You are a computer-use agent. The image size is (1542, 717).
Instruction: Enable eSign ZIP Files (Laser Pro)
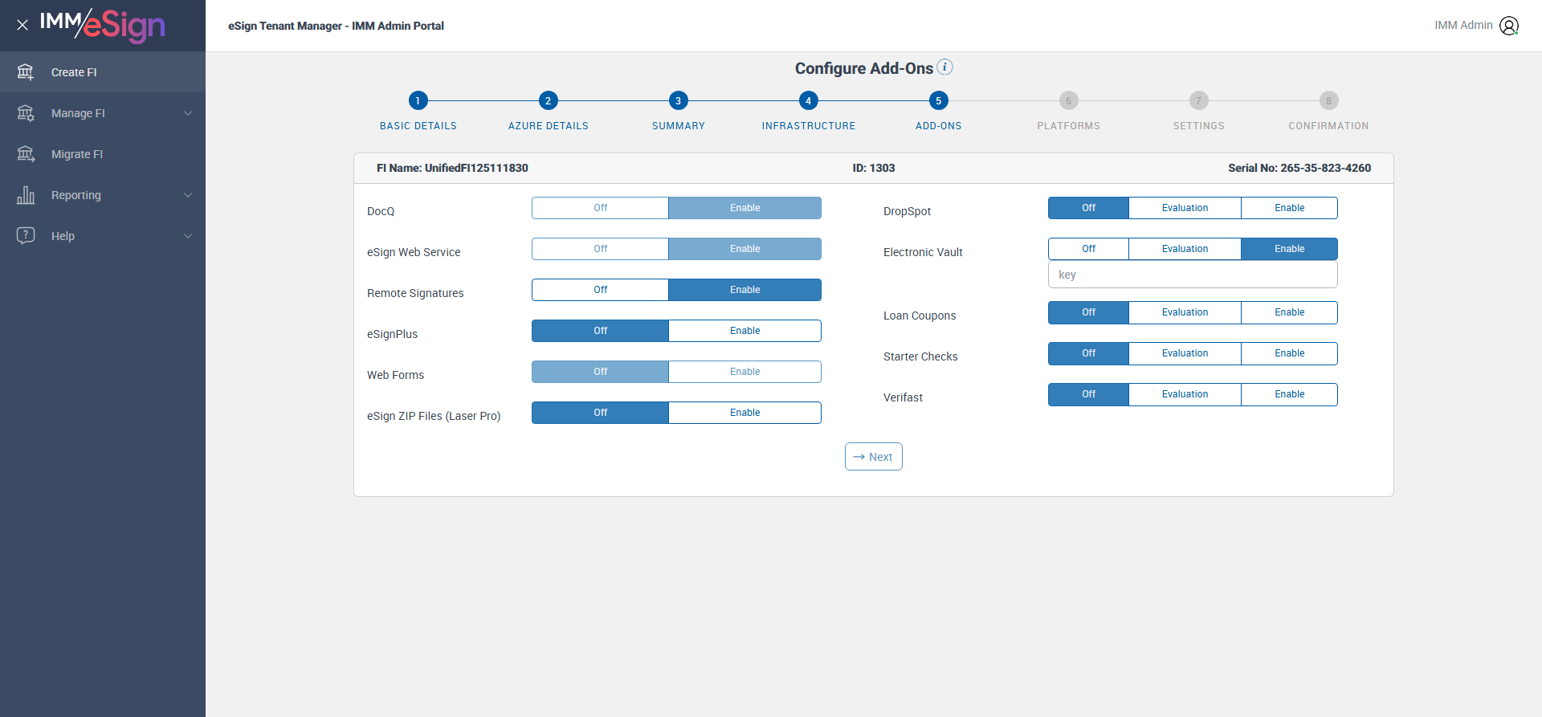coord(744,413)
